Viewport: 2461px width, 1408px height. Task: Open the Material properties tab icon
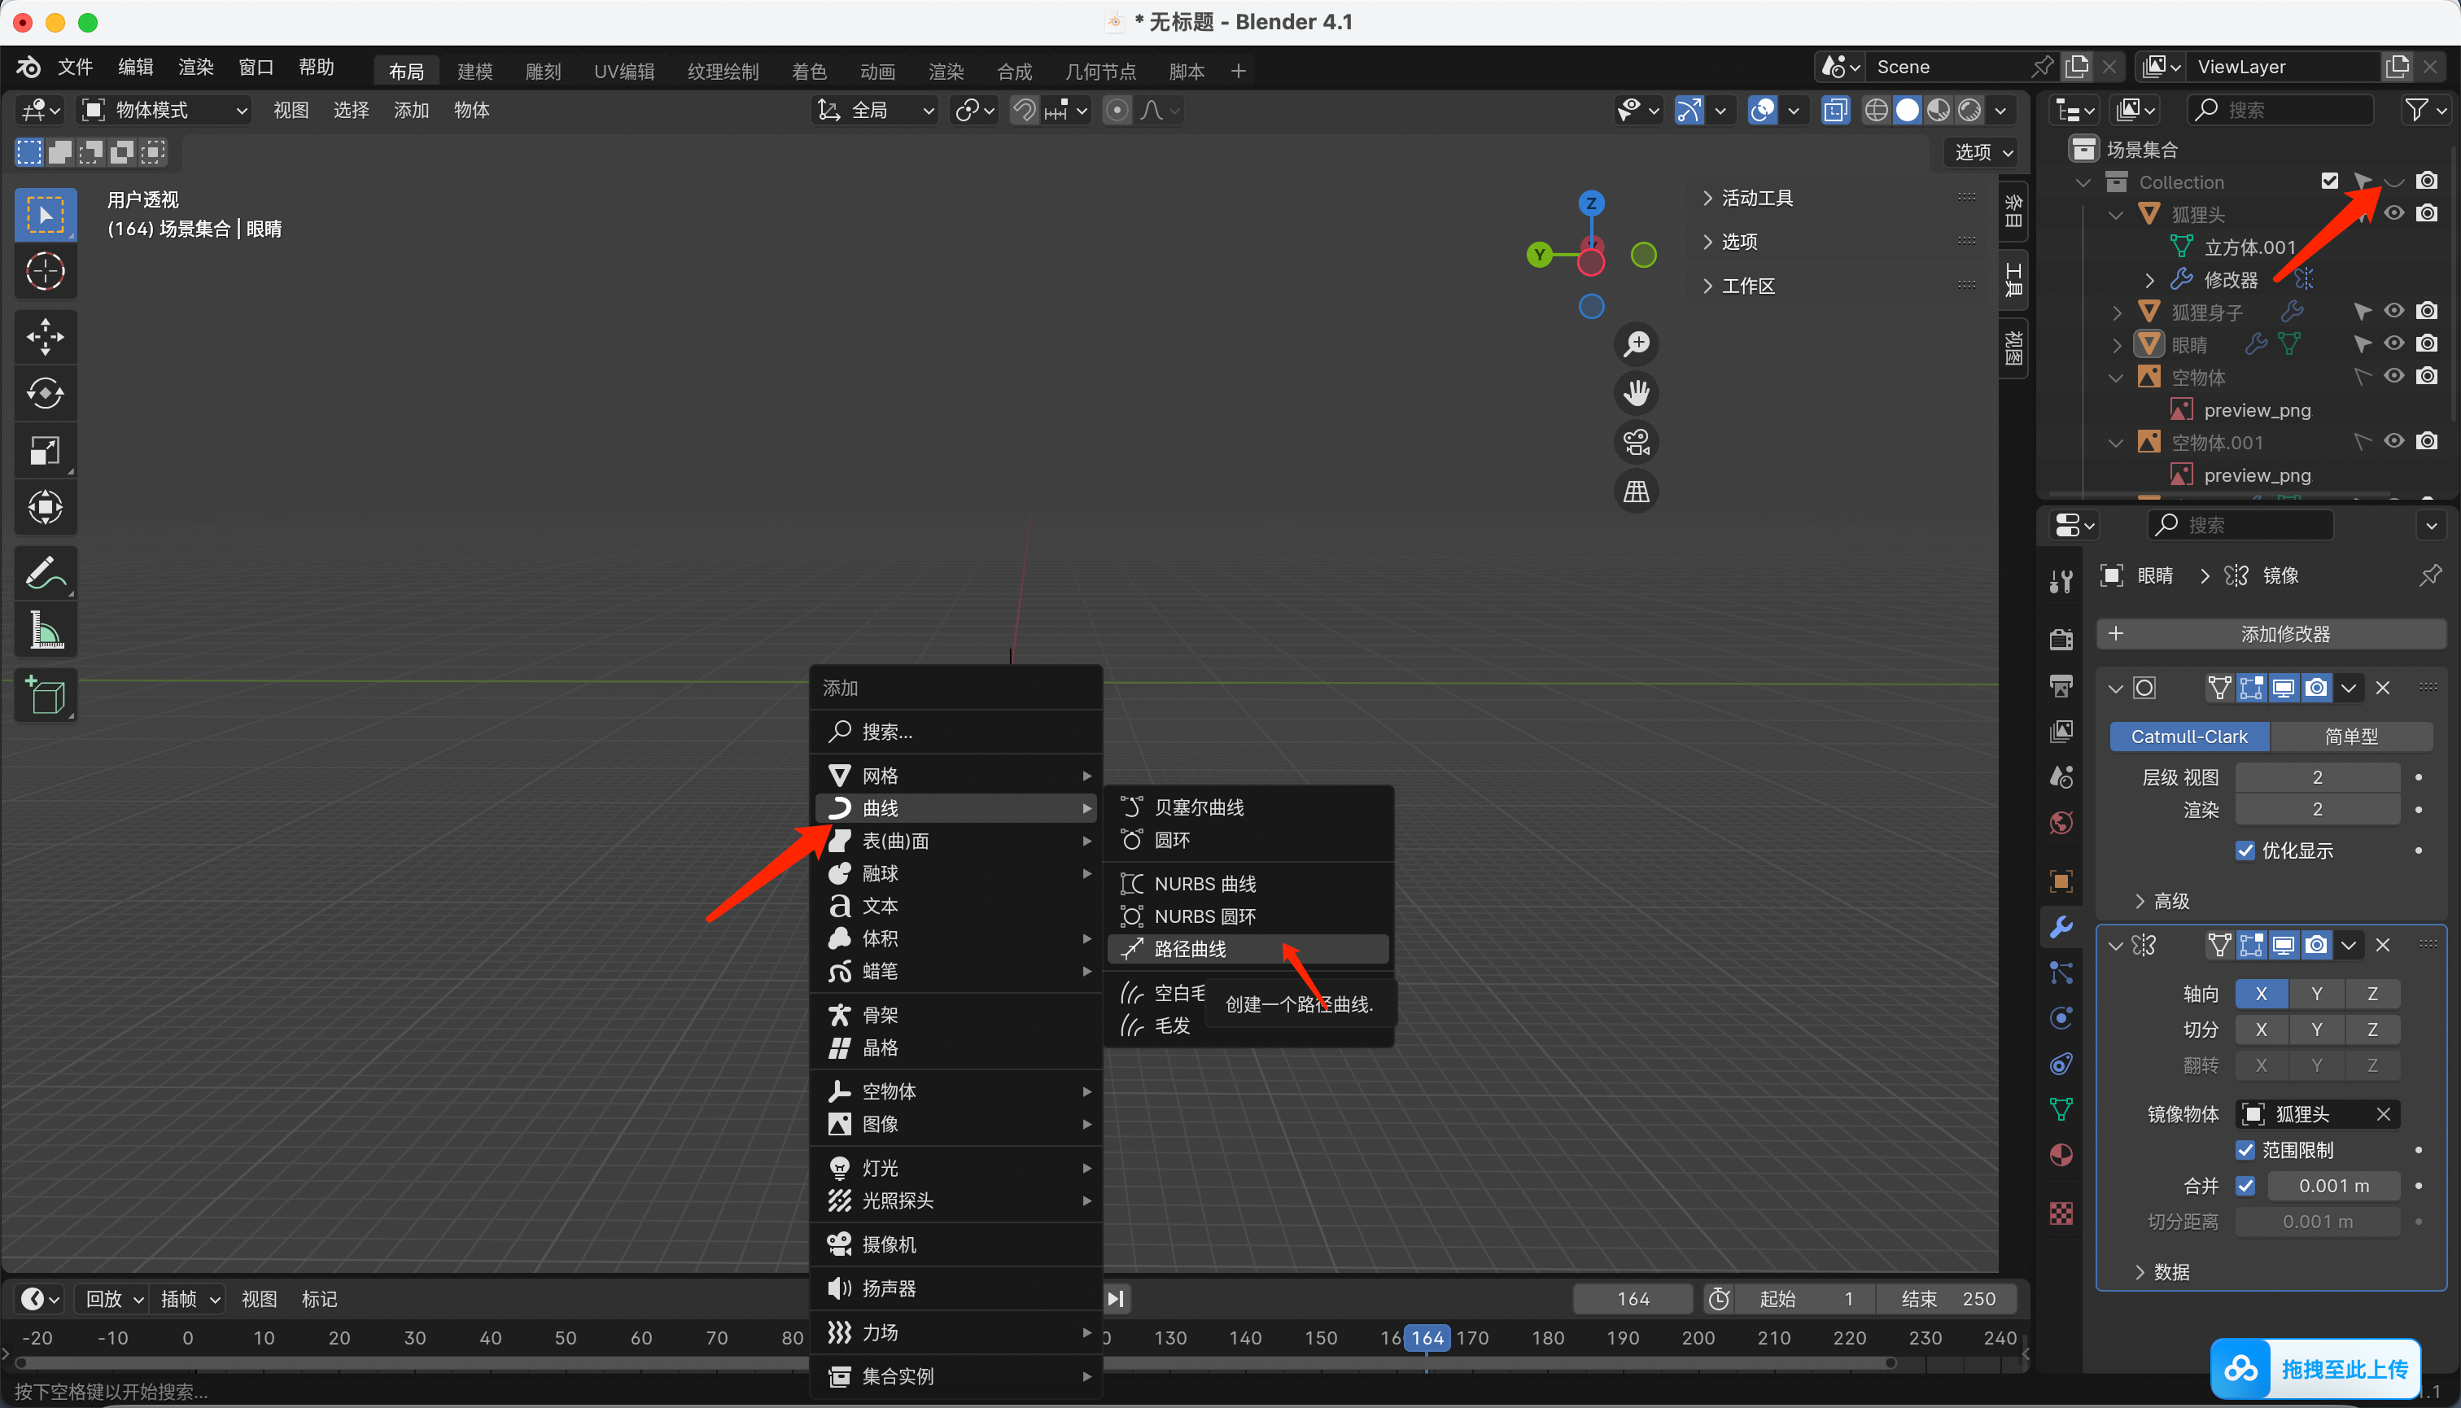click(2061, 1156)
